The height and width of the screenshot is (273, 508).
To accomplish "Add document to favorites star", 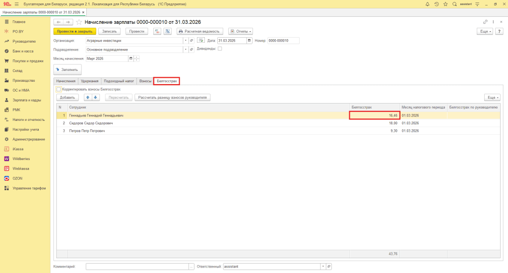I will pos(79,22).
